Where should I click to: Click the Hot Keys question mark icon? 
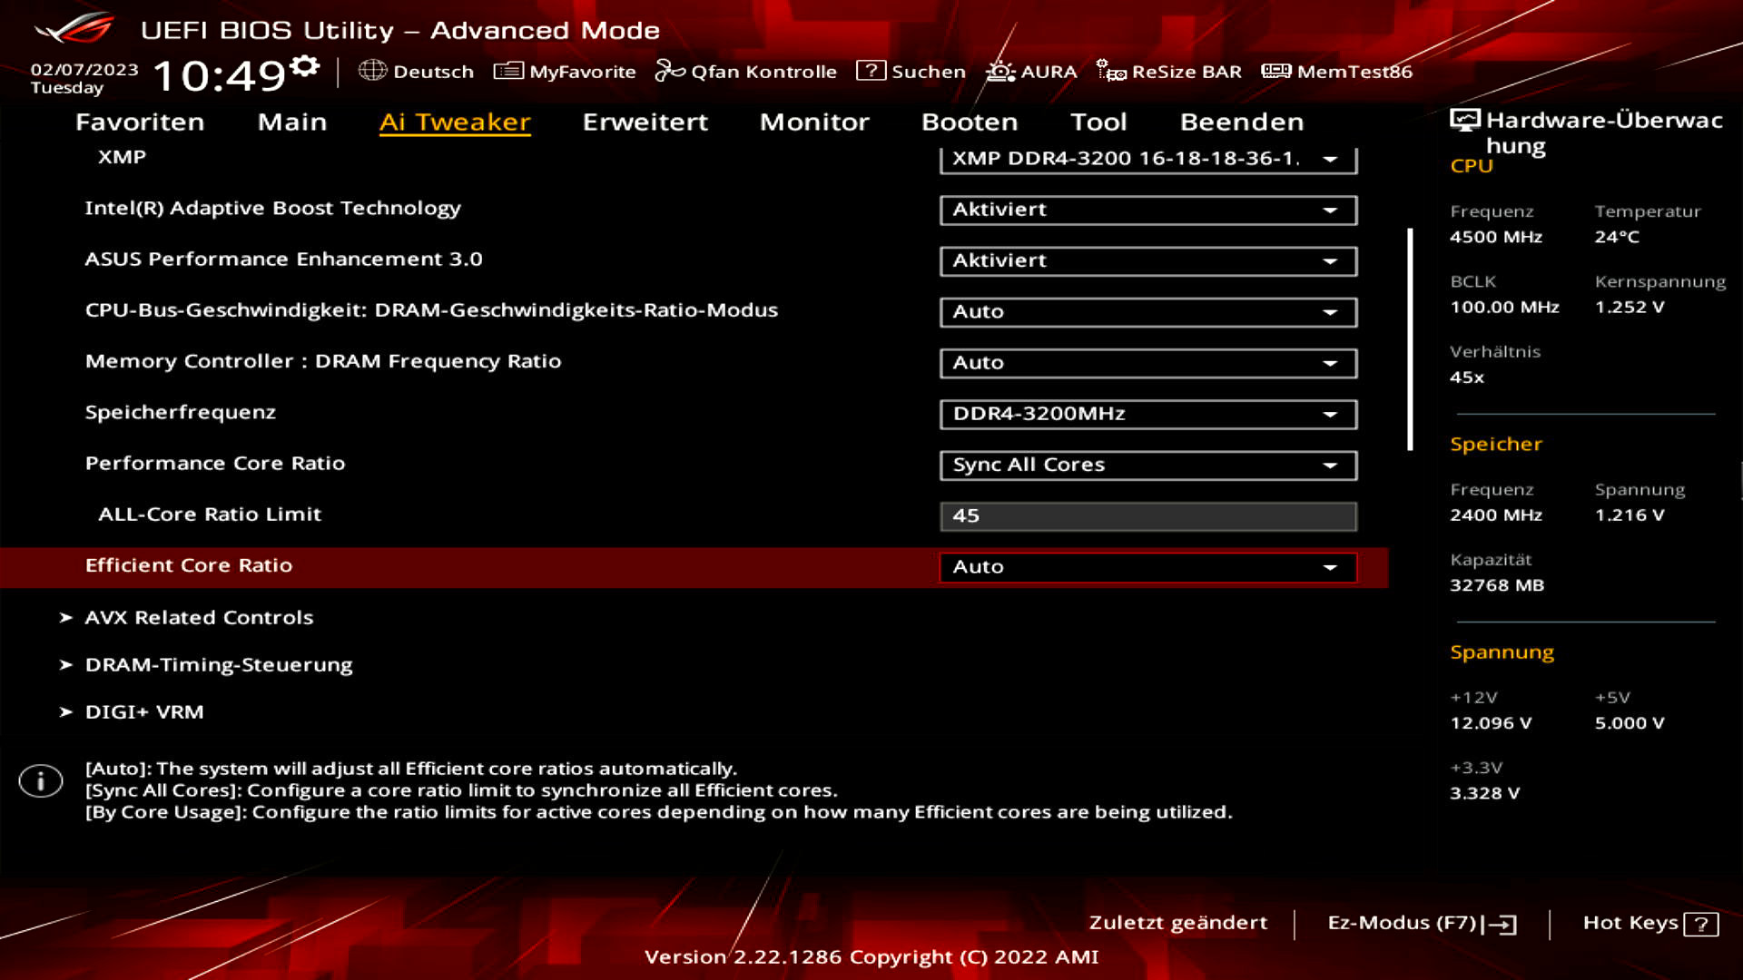coord(1700,925)
